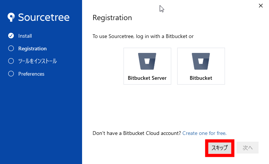Click the ツールをインストール step circle
Image resolution: width=269 pixels, height=164 pixels.
(11, 61)
